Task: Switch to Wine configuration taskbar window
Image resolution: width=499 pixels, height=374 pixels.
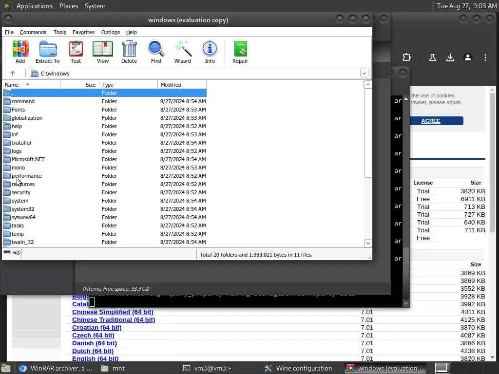Action: pyautogui.click(x=299, y=368)
